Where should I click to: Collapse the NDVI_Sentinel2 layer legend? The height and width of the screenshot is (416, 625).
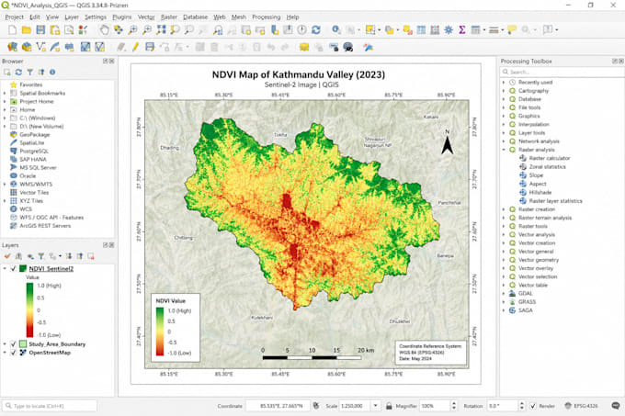tap(5, 269)
